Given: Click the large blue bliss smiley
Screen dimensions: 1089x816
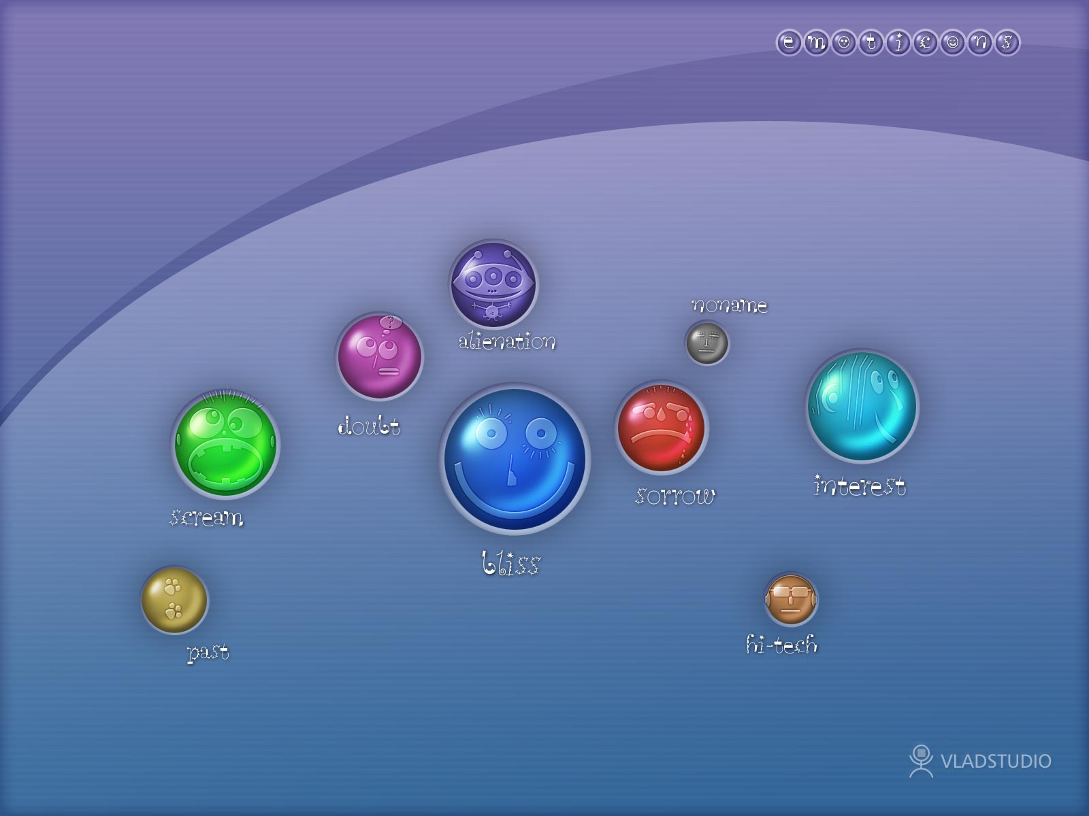Looking at the screenshot, I should click(x=515, y=459).
